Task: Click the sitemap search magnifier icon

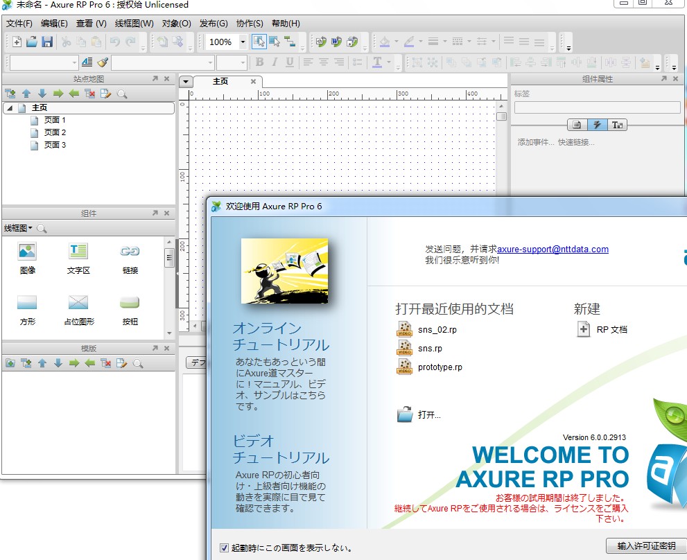Action: pyautogui.click(x=122, y=94)
